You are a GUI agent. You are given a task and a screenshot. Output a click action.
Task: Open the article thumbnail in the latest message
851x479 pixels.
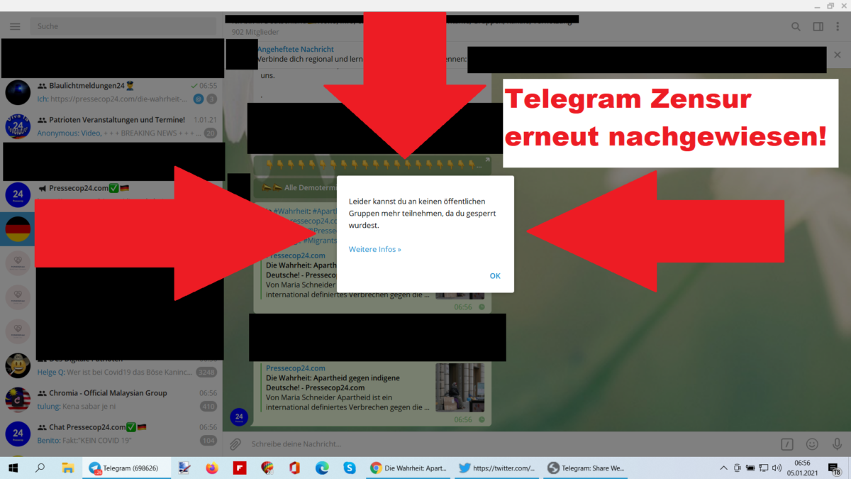pyautogui.click(x=460, y=387)
